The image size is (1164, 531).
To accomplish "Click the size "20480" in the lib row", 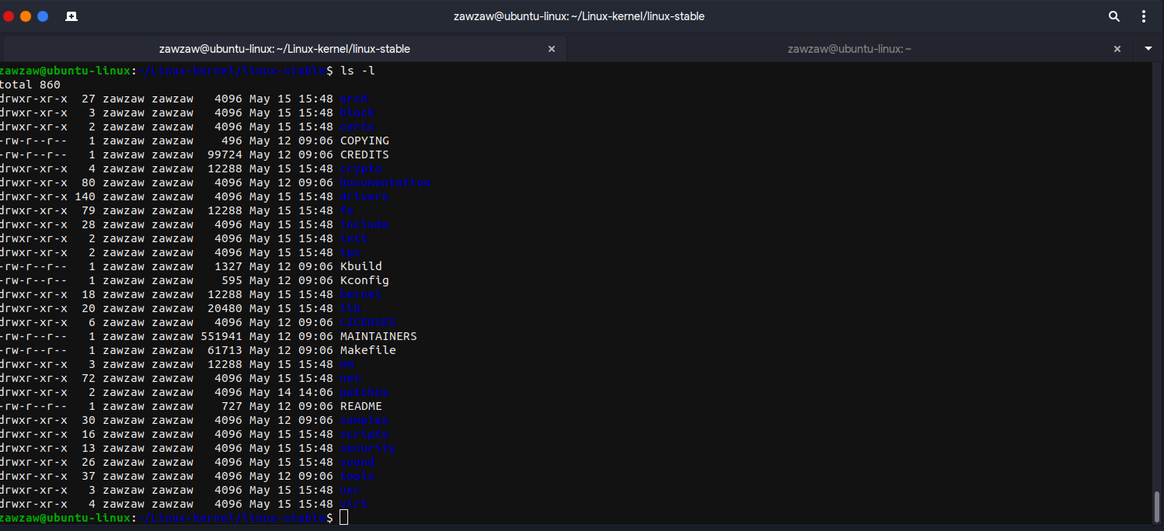I will [225, 308].
